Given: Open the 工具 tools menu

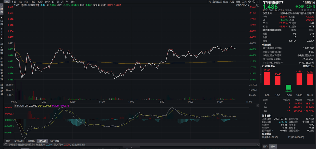Looking at the screenshot, I should pos(244,2).
